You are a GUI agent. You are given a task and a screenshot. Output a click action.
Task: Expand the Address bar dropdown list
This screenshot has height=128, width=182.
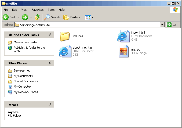[x=162, y=25]
